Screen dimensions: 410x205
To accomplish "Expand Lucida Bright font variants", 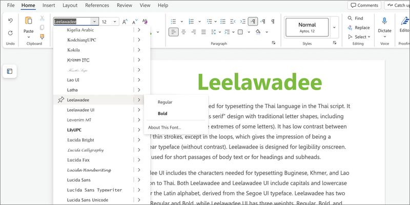I will [x=139, y=140].
